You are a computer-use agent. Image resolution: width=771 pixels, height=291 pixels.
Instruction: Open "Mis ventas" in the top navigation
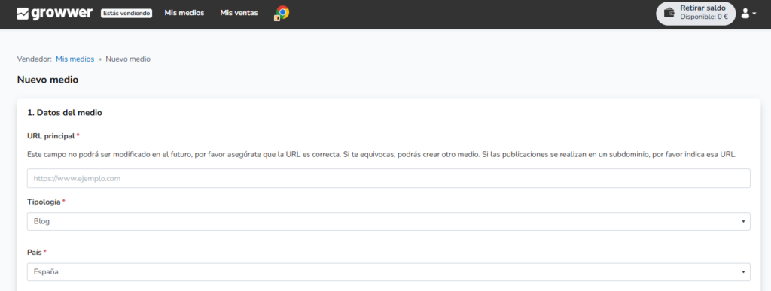pyautogui.click(x=239, y=13)
